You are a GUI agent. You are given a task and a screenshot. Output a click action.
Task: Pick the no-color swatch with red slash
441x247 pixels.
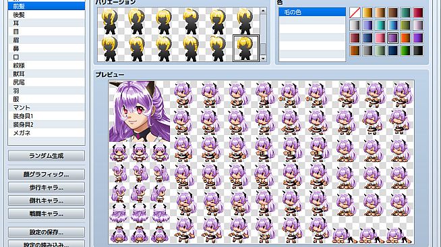(355, 12)
